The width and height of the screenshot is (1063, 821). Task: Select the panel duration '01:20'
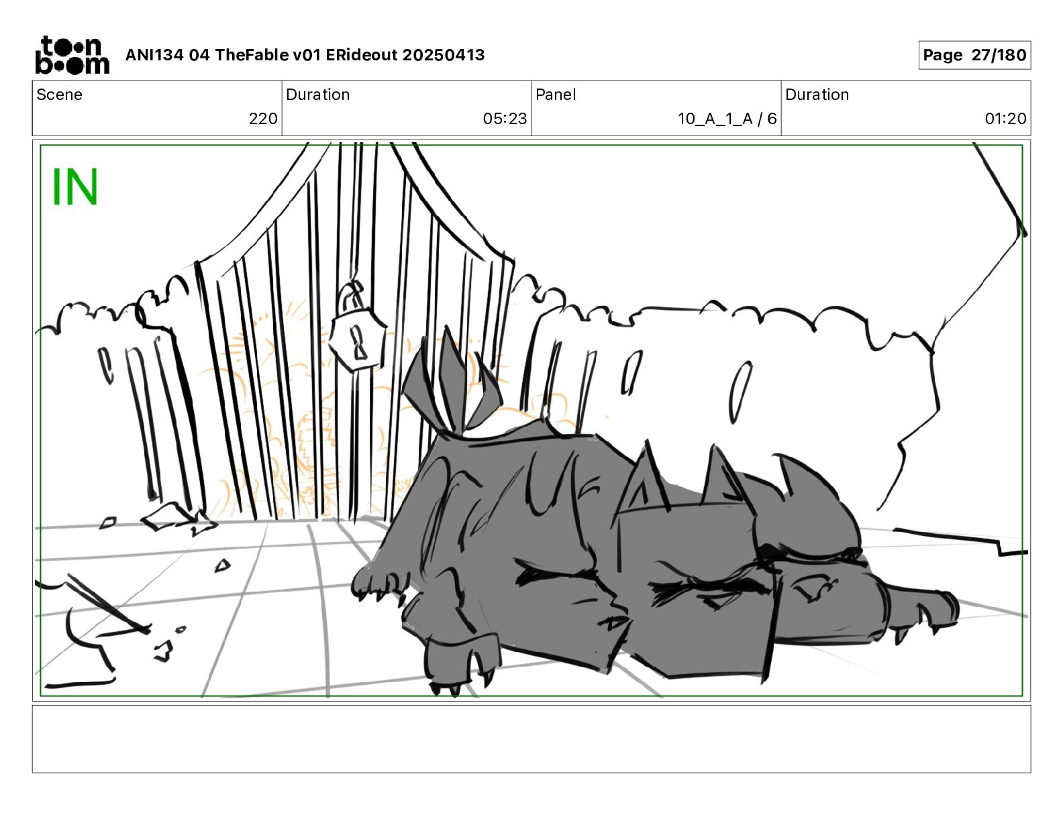(1005, 119)
